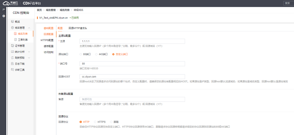Open the 回源配置 section
The height and width of the screenshot is (135, 294).
click(x=48, y=34)
